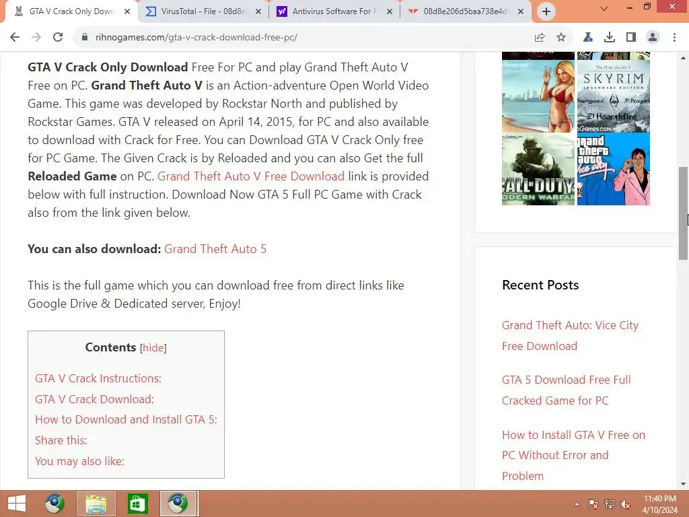This screenshot has height=517, width=689.
Task: Open the network status tray icon
Action: (x=610, y=504)
